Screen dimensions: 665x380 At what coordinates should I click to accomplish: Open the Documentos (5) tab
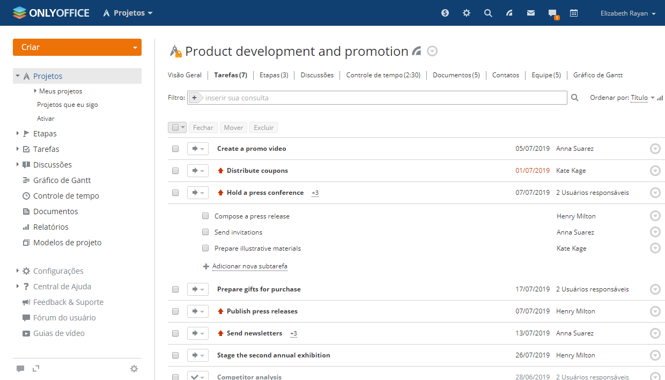point(456,75)
